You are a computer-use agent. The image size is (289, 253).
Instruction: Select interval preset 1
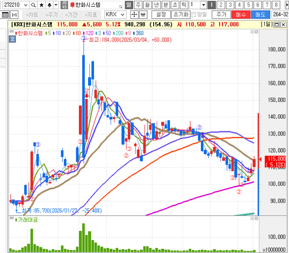coord(212,5)
